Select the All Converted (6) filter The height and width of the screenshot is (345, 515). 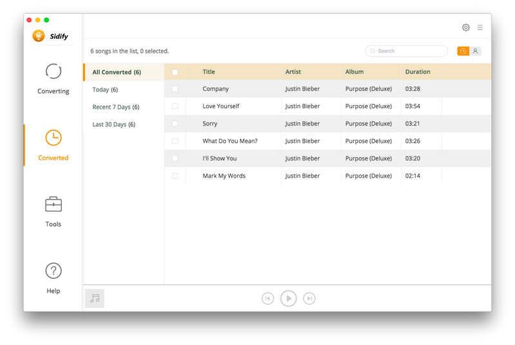tap(124, 72)
